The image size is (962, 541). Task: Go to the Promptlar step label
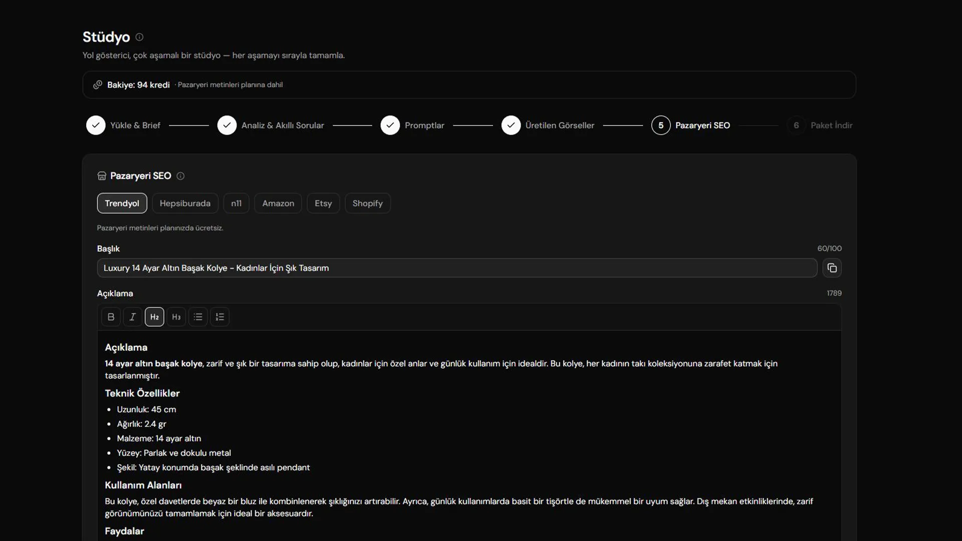pos(424,125)
